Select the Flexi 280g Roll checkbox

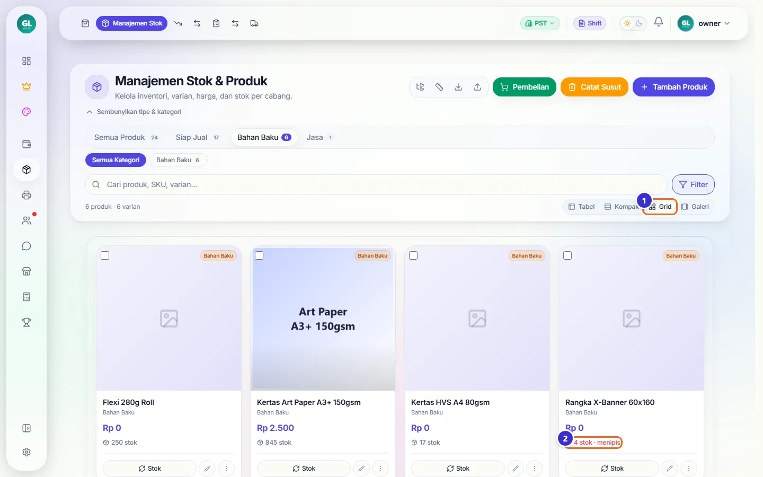click(x=105, y=255)
